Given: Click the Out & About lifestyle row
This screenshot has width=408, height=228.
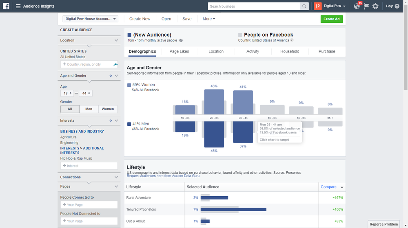Looking at the screenshot, I should click(x=235, y=221).
